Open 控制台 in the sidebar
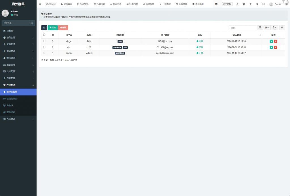The image size is (290, 196). tap(18, 31)
